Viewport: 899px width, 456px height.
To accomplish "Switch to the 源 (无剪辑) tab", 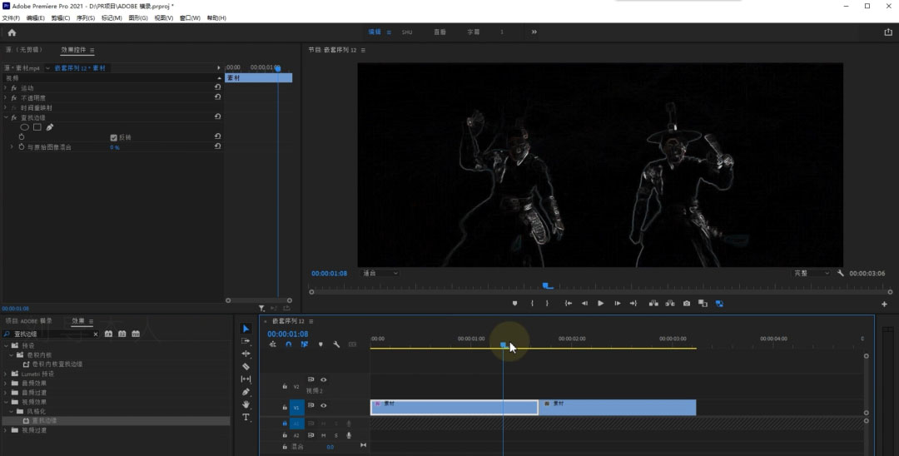I will (x=24, y=50).
